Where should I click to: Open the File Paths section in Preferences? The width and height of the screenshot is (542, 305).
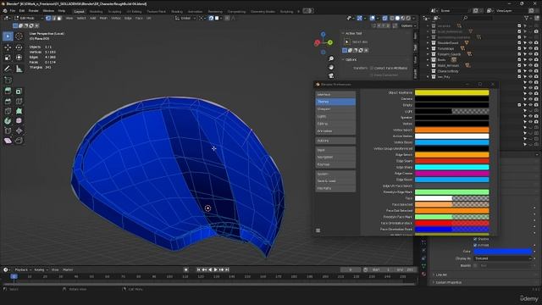coord(335,188)
